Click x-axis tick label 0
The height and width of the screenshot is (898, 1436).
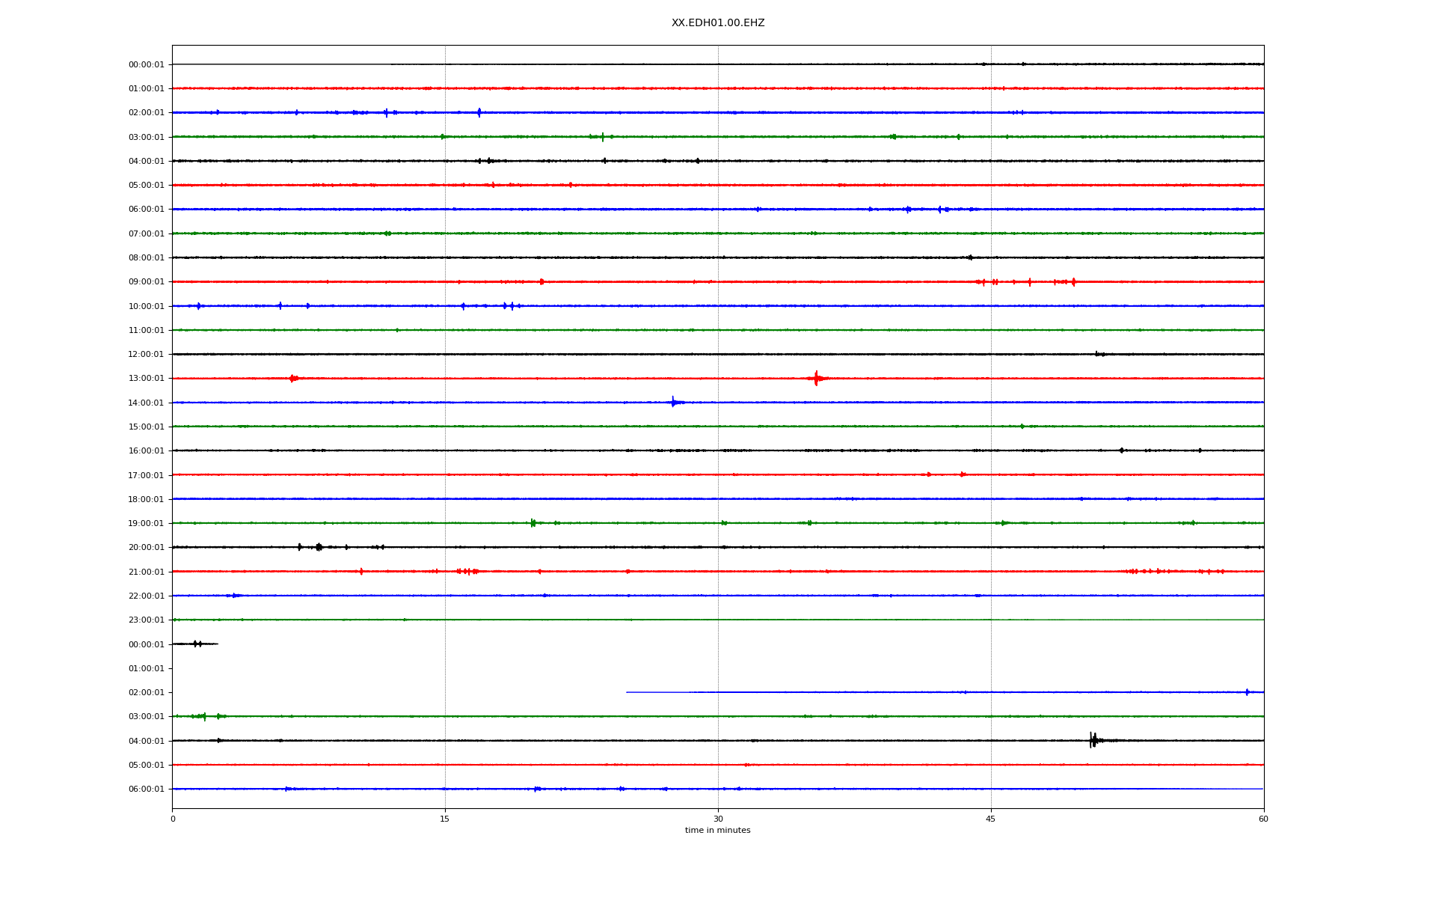(173, 819)
